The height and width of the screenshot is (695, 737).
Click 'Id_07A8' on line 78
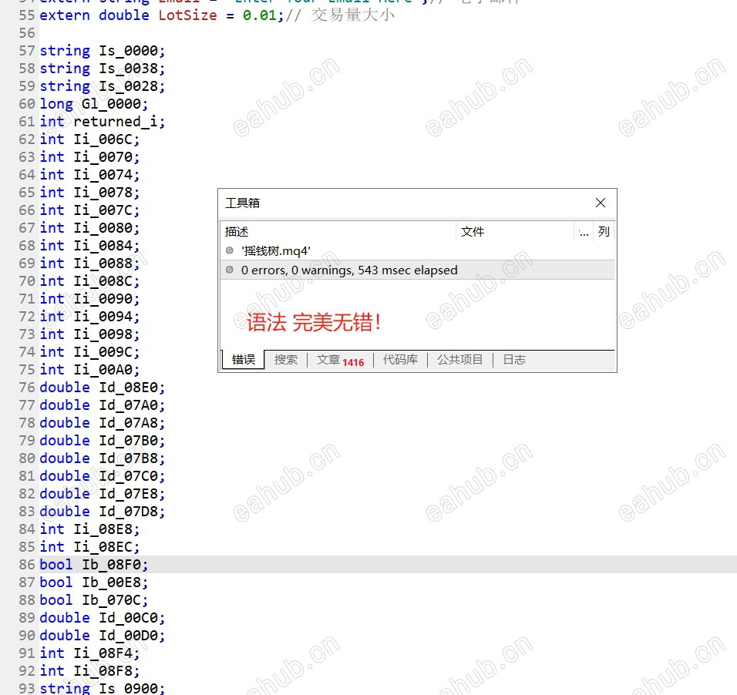tap(128, 423)
